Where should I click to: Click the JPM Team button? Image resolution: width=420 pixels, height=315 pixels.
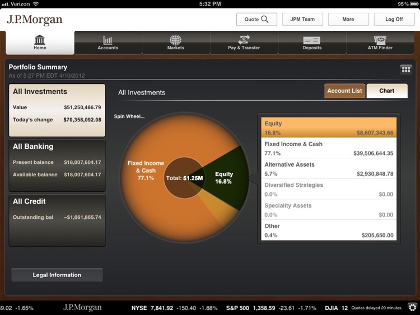tap(302, 19)
